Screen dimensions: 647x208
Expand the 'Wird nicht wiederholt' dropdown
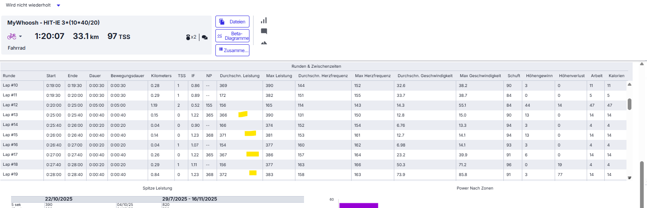point(58,5)
